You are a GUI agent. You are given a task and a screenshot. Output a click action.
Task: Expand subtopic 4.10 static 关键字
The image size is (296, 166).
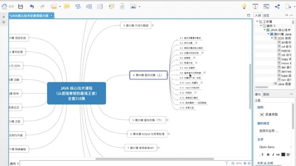pyautogui.click(x=202, y=83)
